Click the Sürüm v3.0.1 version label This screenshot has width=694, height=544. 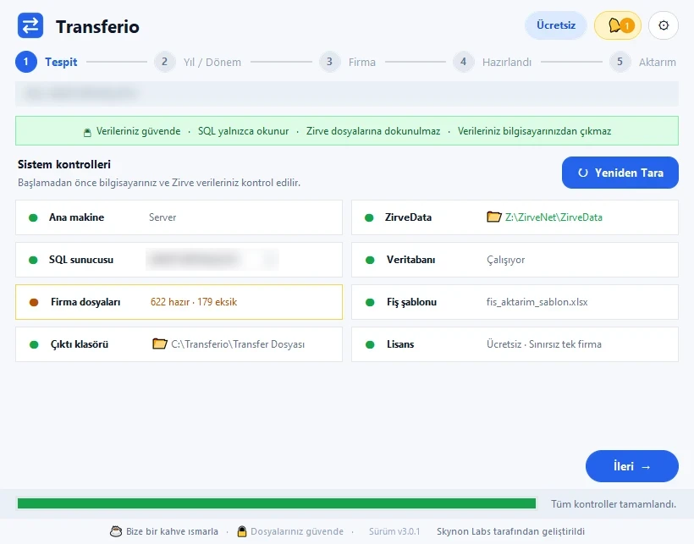pos(394,531)
